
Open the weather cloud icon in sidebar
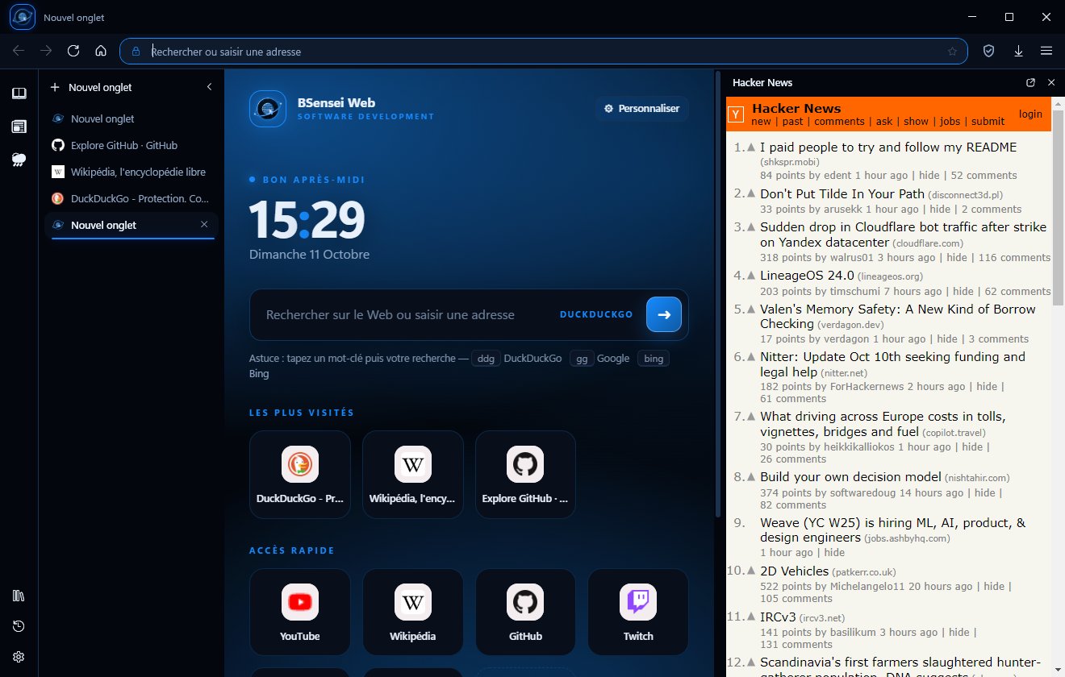(x=19, y=160)
